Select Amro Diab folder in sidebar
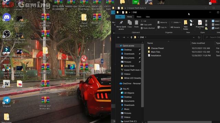 click(x=129, y=66)
